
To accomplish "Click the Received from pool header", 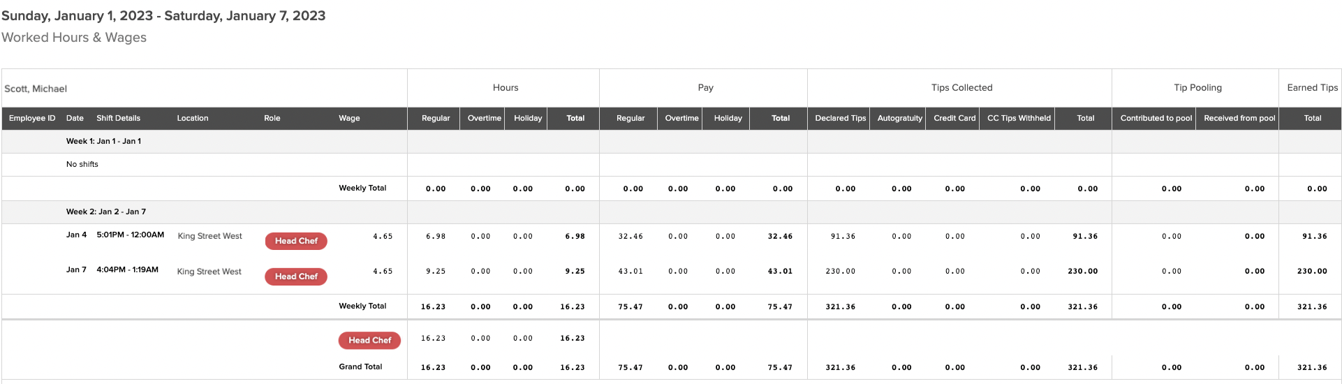I will tap(1239, 119).
